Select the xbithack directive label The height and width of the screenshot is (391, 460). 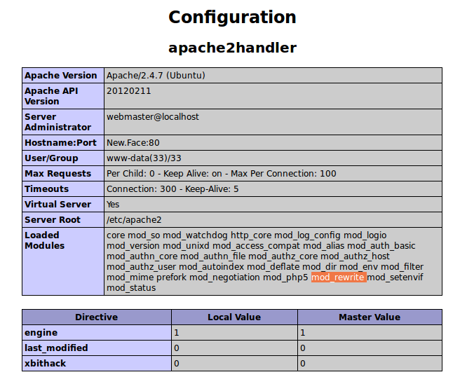[45, 364]
